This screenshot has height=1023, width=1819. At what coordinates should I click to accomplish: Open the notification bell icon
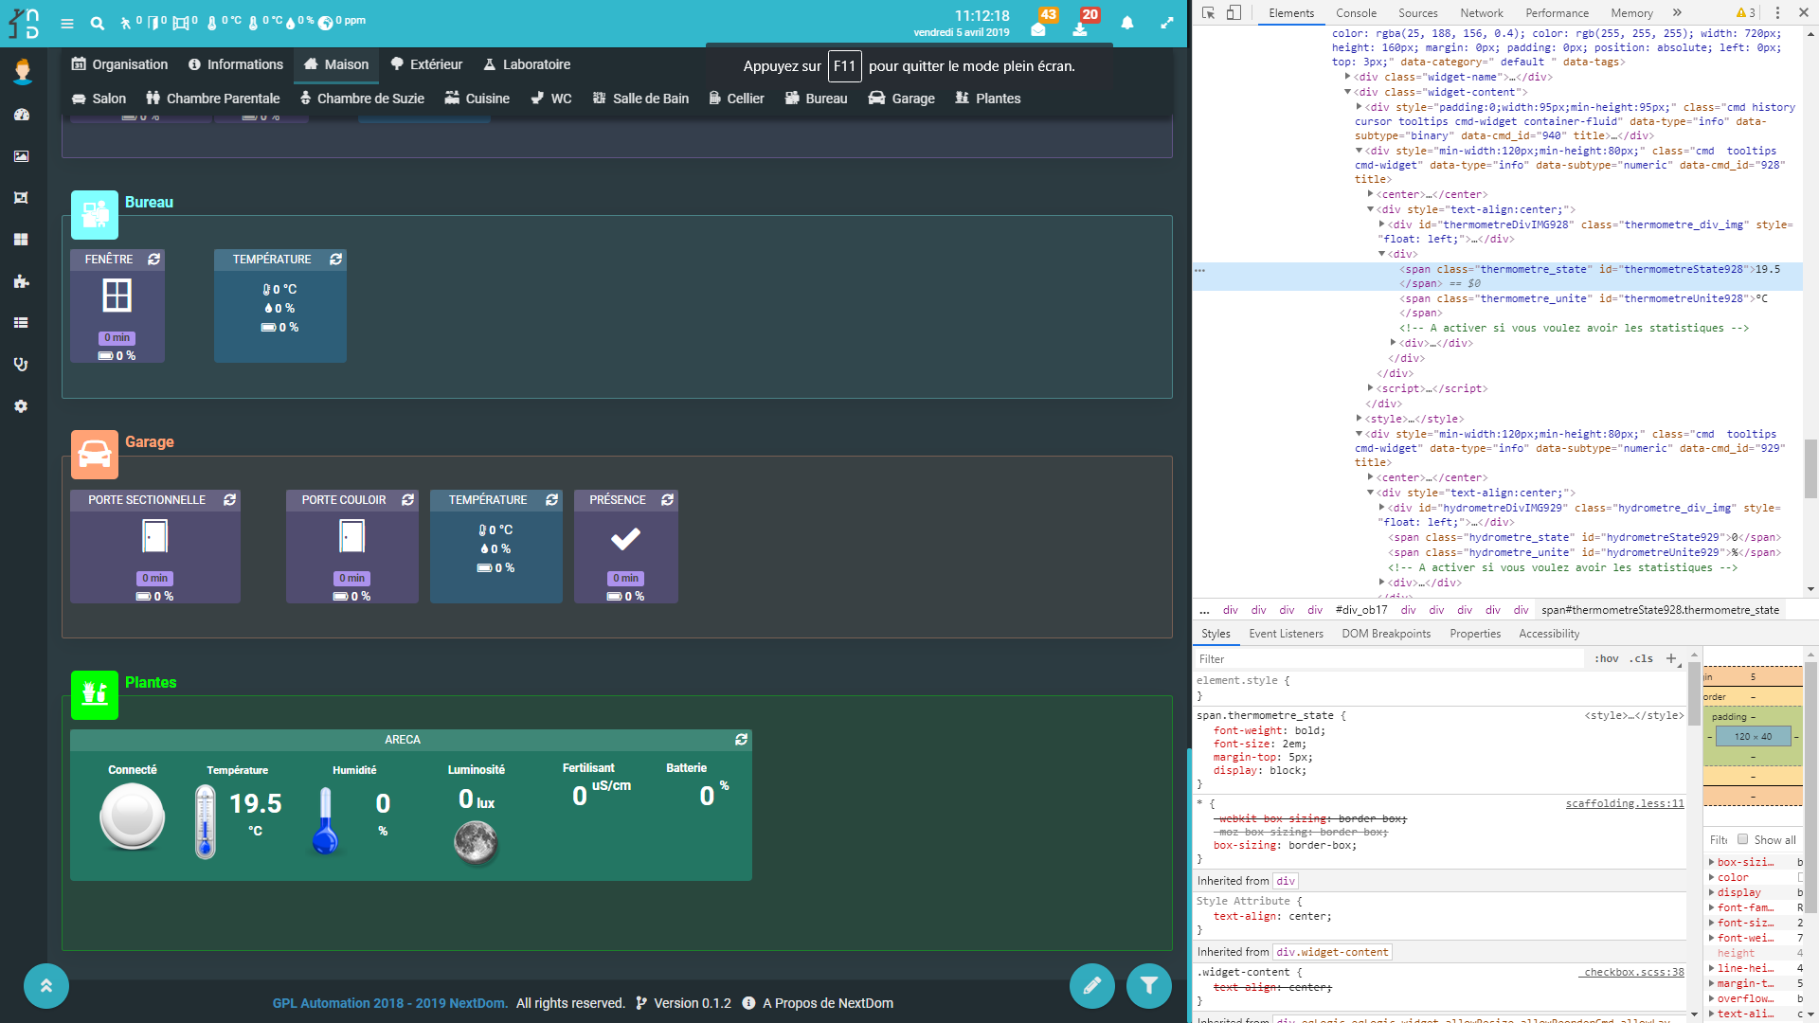pos(1127,23)
